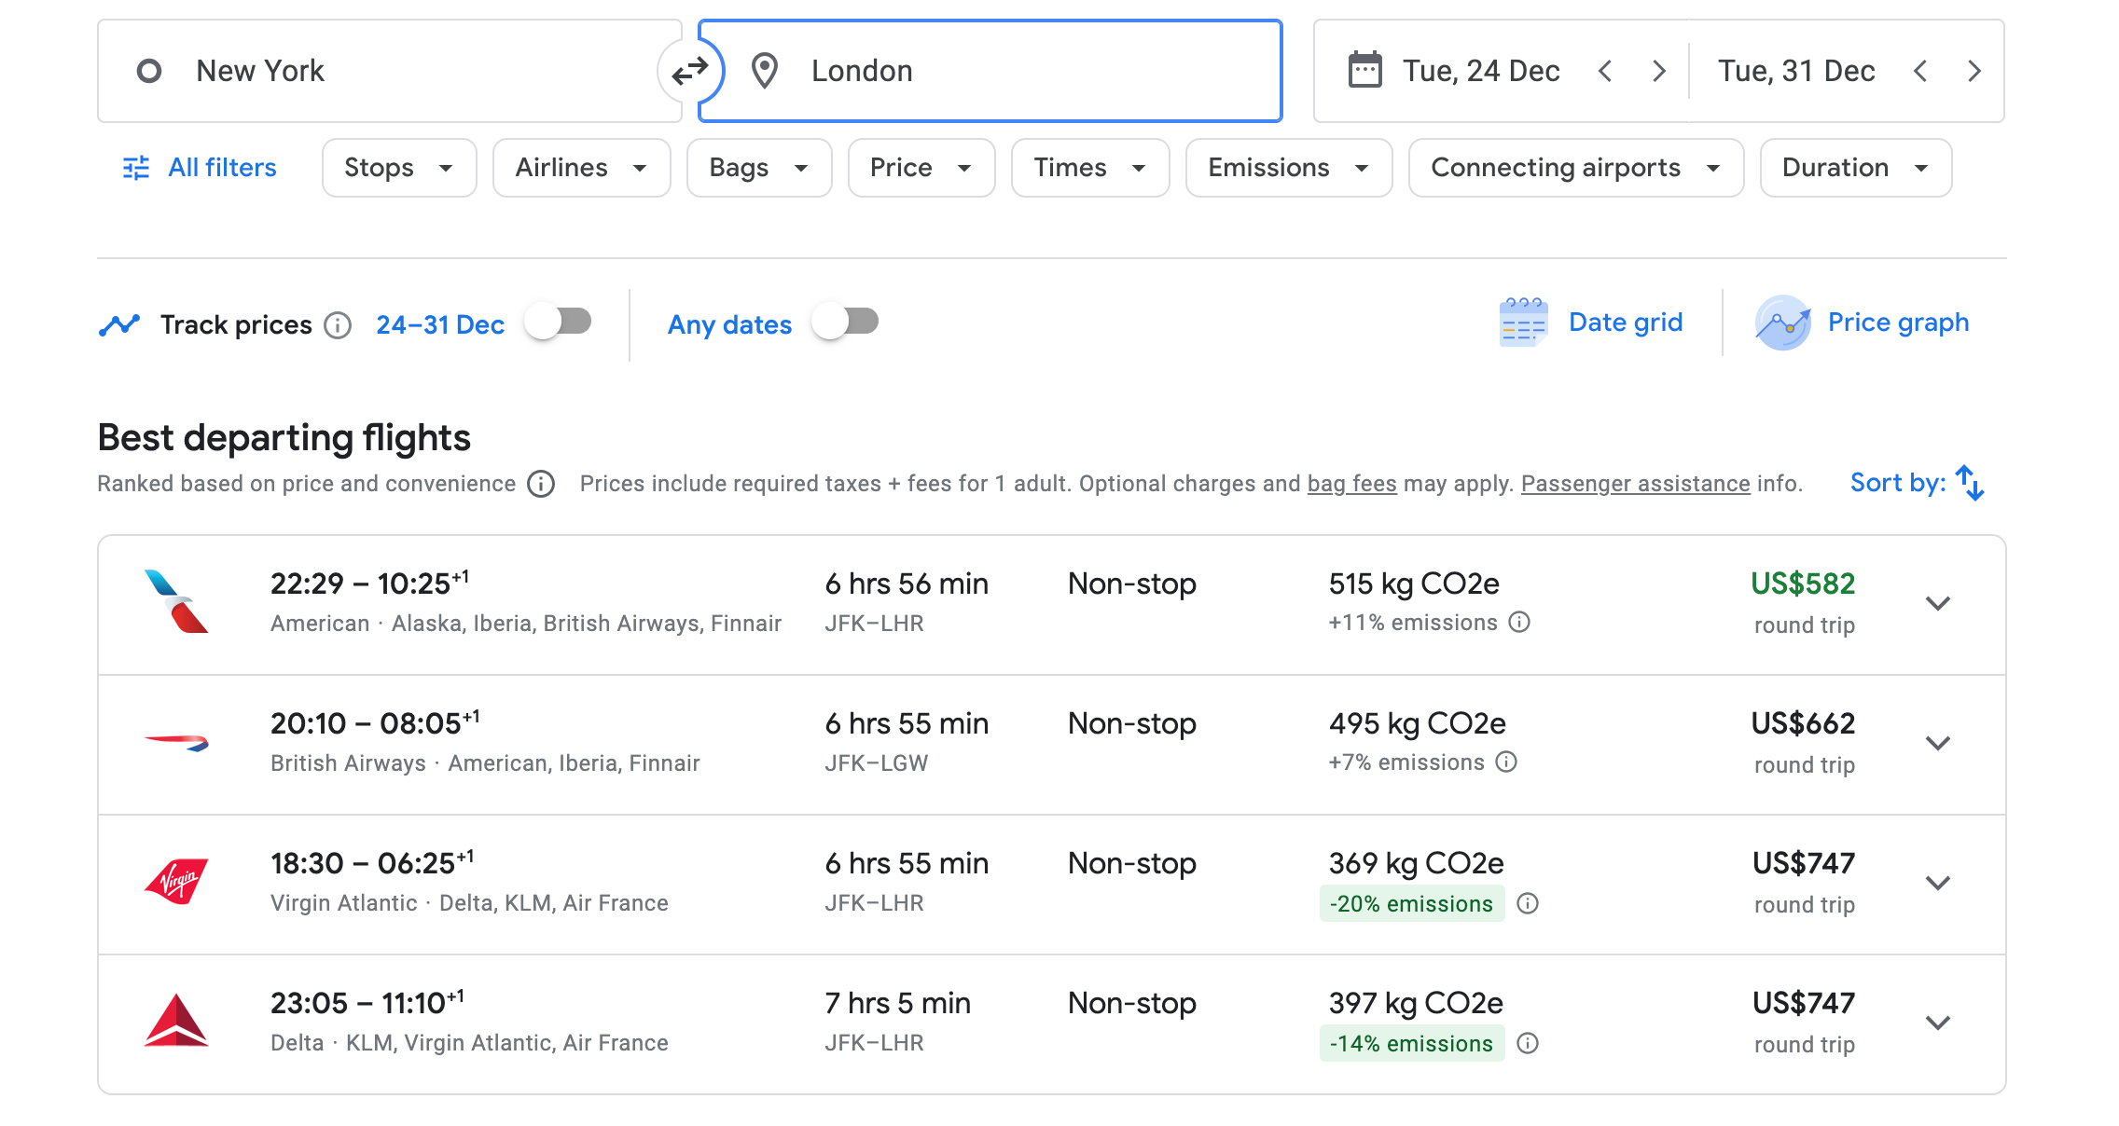Click the Track prices trend icon
Viewport: 2119px width, 1126px height.
119,324
